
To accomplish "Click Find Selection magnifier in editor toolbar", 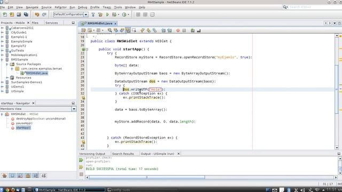I will click(110, 30).
